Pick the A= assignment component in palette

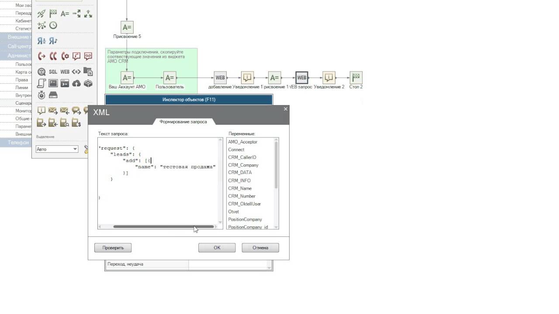pyautogui.click(x=65, y=14)
